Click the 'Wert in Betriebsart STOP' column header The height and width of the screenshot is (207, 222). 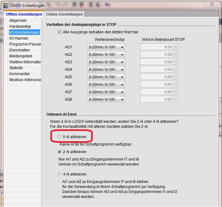pos(163,40)
